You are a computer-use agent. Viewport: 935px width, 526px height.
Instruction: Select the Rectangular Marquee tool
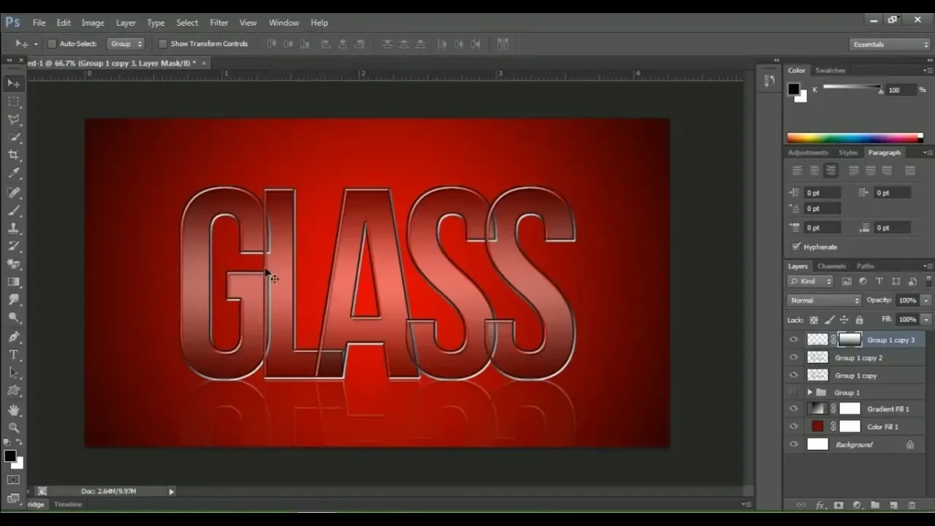point(14,102)
